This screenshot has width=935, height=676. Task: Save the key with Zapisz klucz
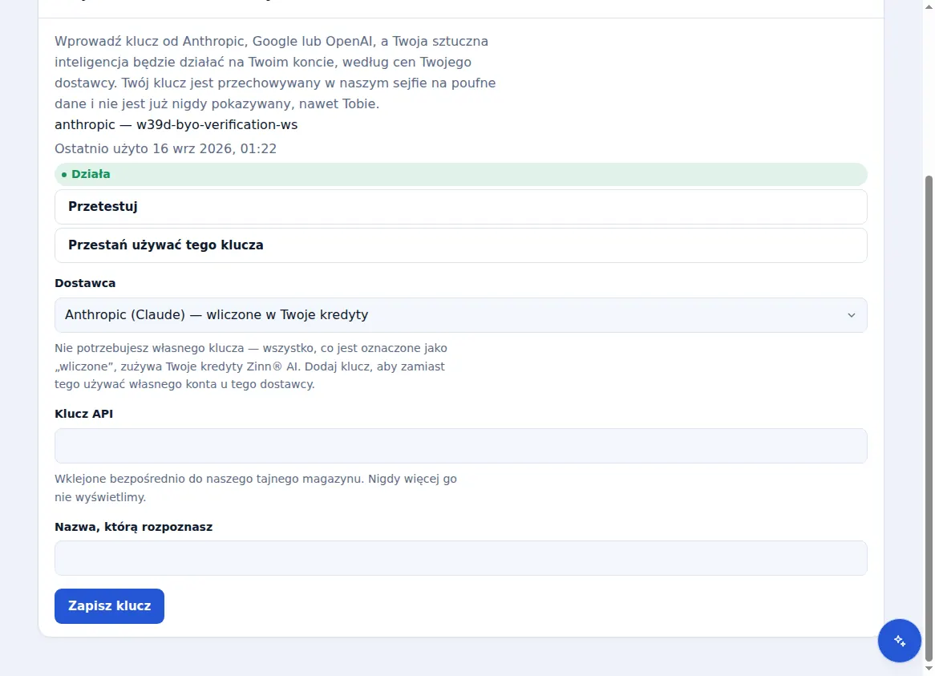109,605
